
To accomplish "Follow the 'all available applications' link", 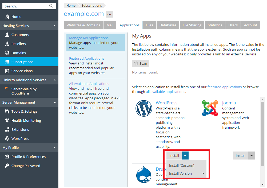I will click(x=165, y=92).
